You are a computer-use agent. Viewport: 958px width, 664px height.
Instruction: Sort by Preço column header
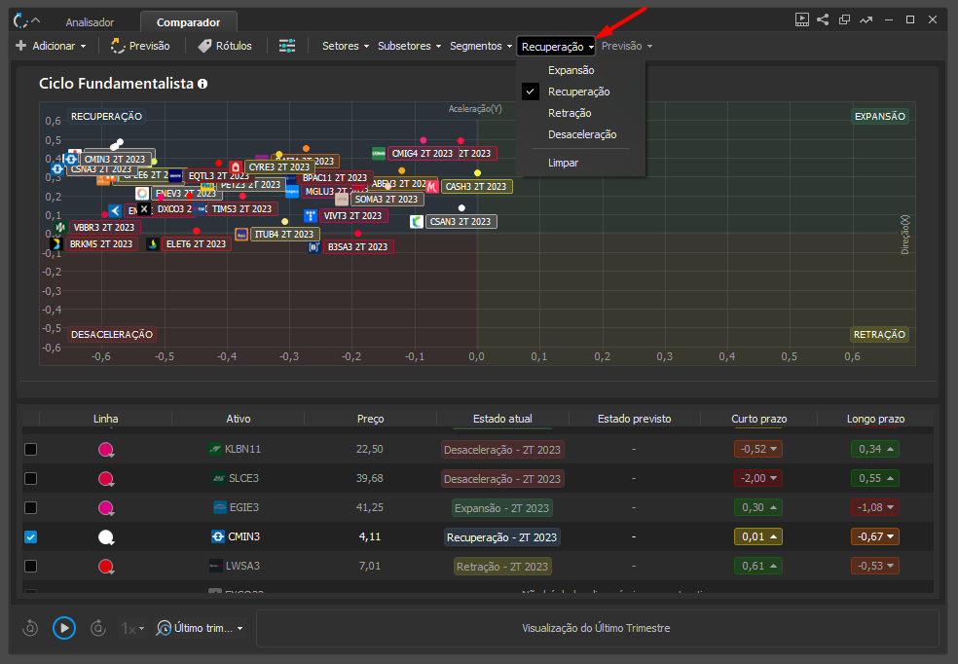click(x=370, y=419)
